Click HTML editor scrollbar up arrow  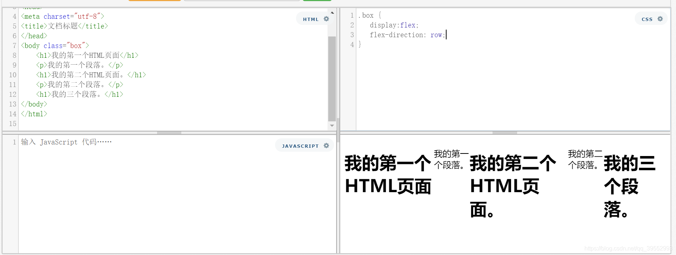click(332, 13)
